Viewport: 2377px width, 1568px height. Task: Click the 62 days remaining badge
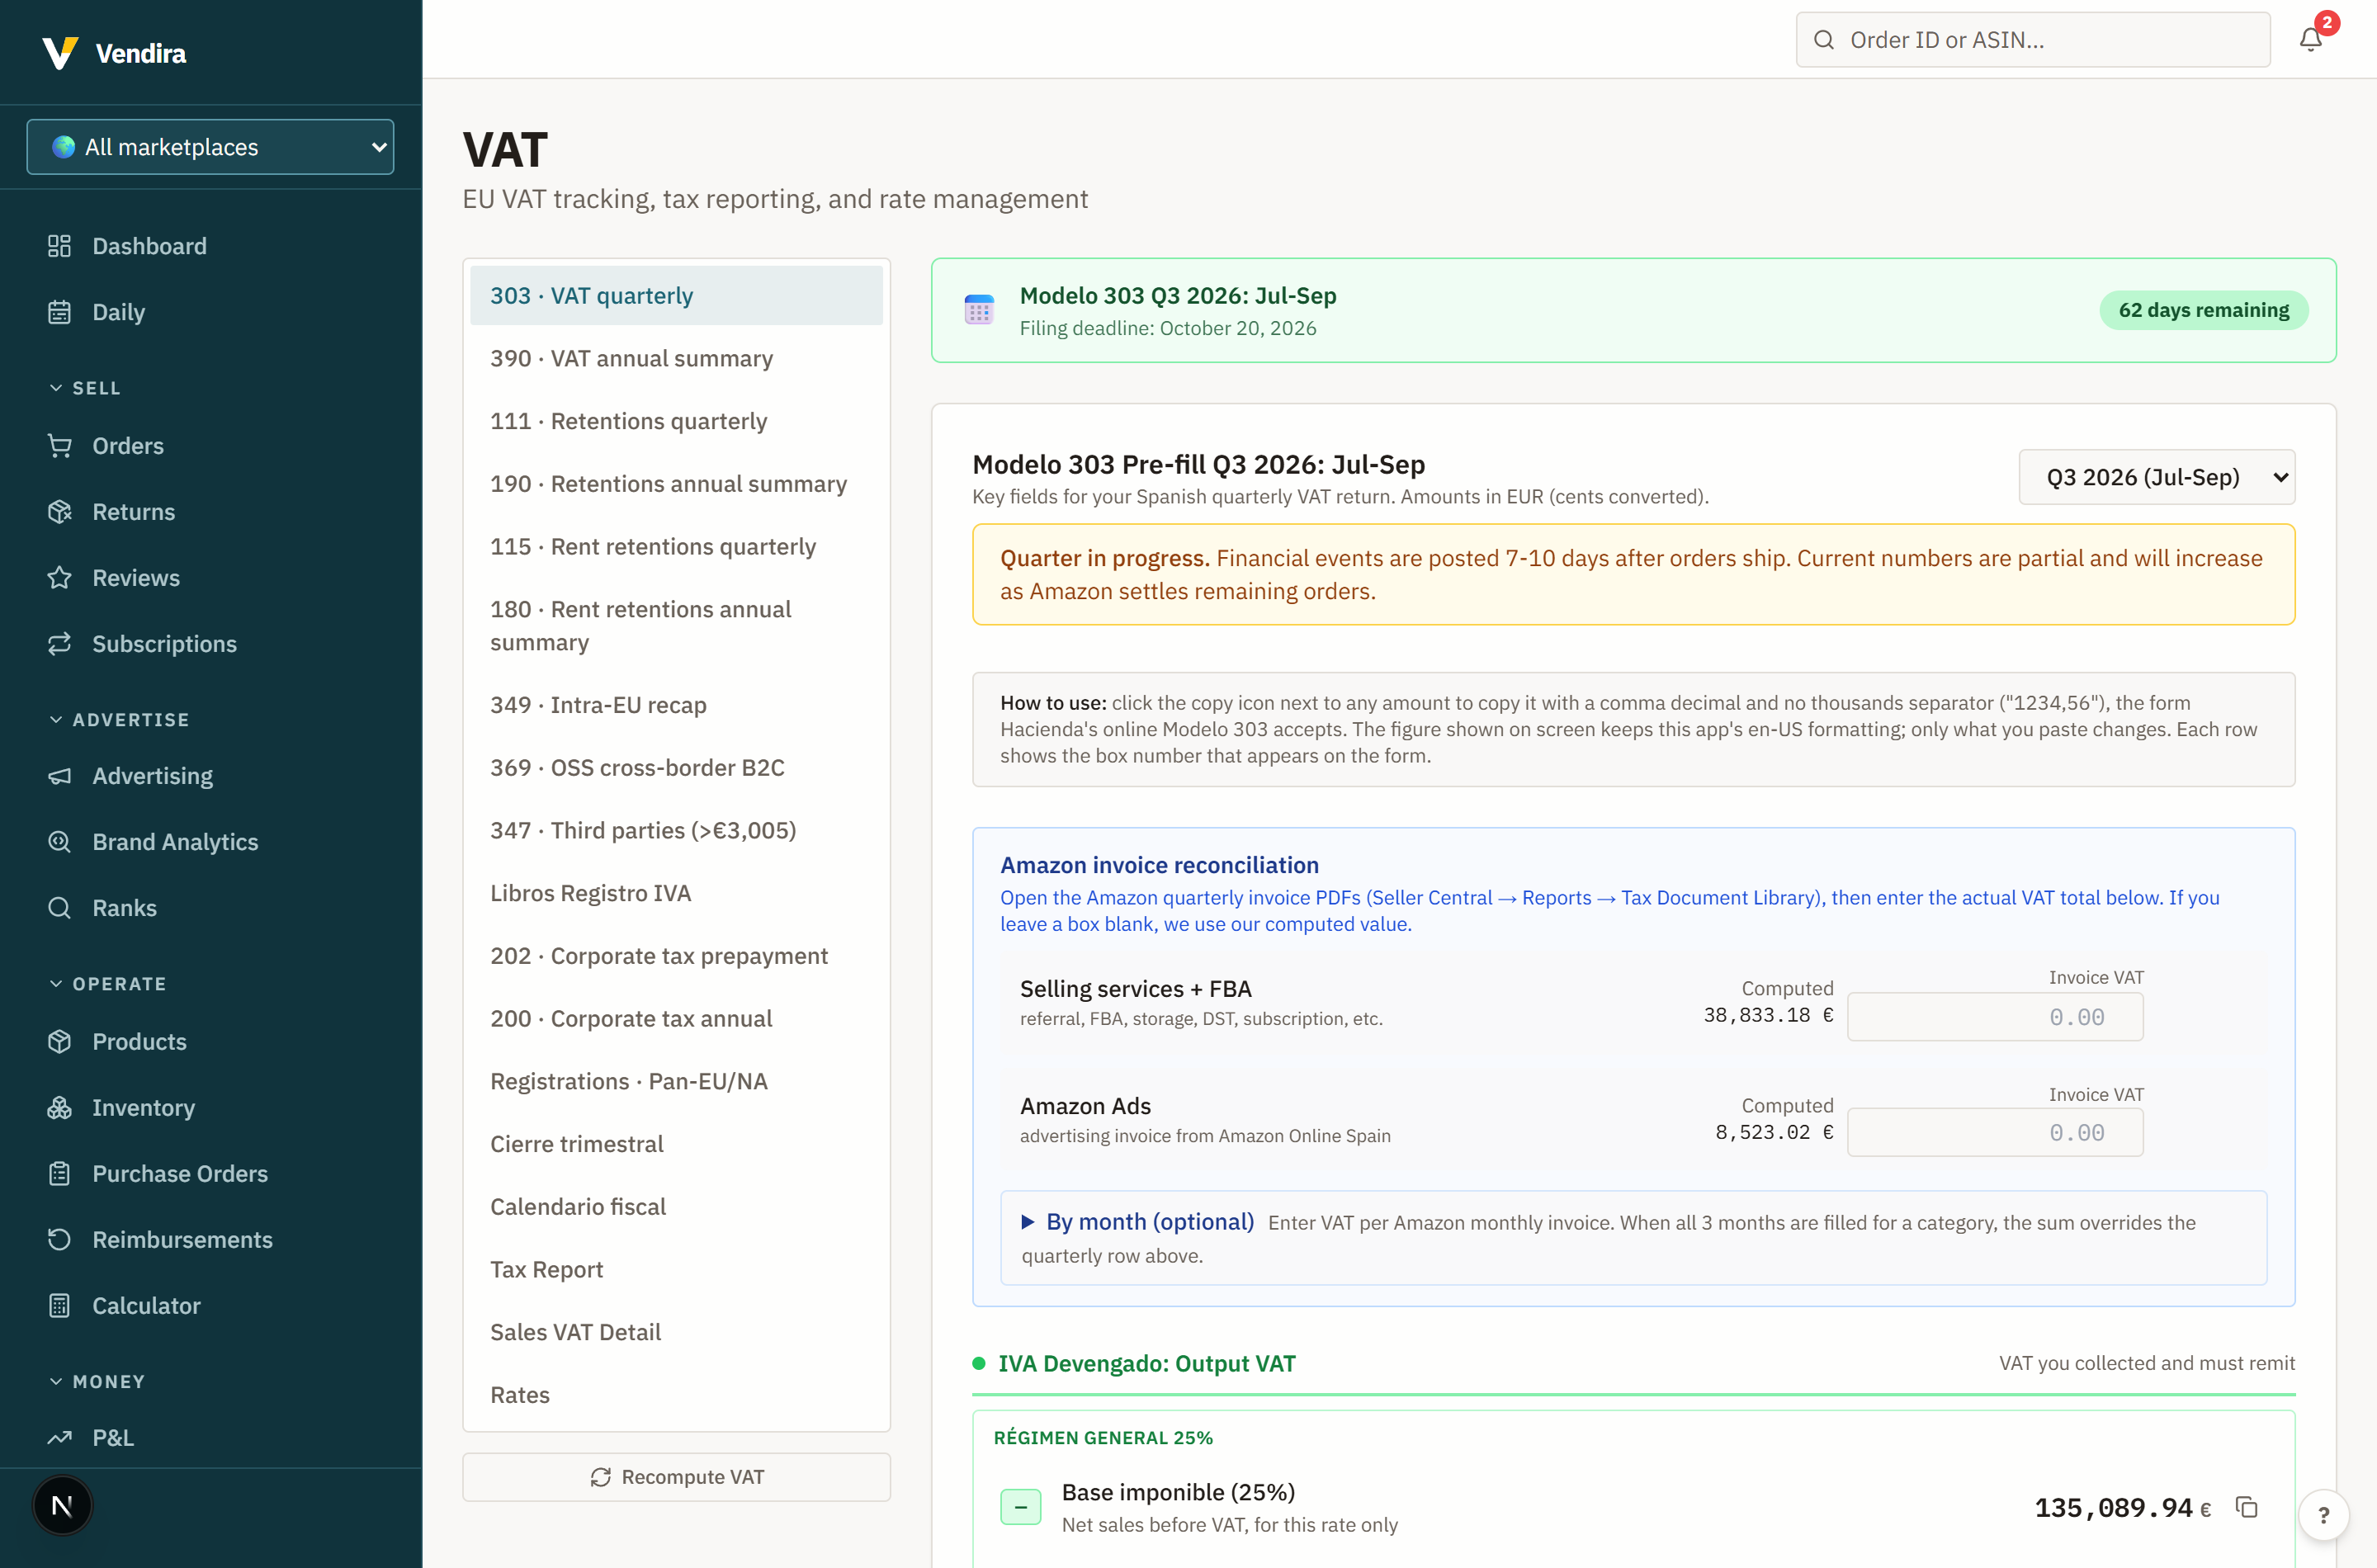pos(2204,310)
